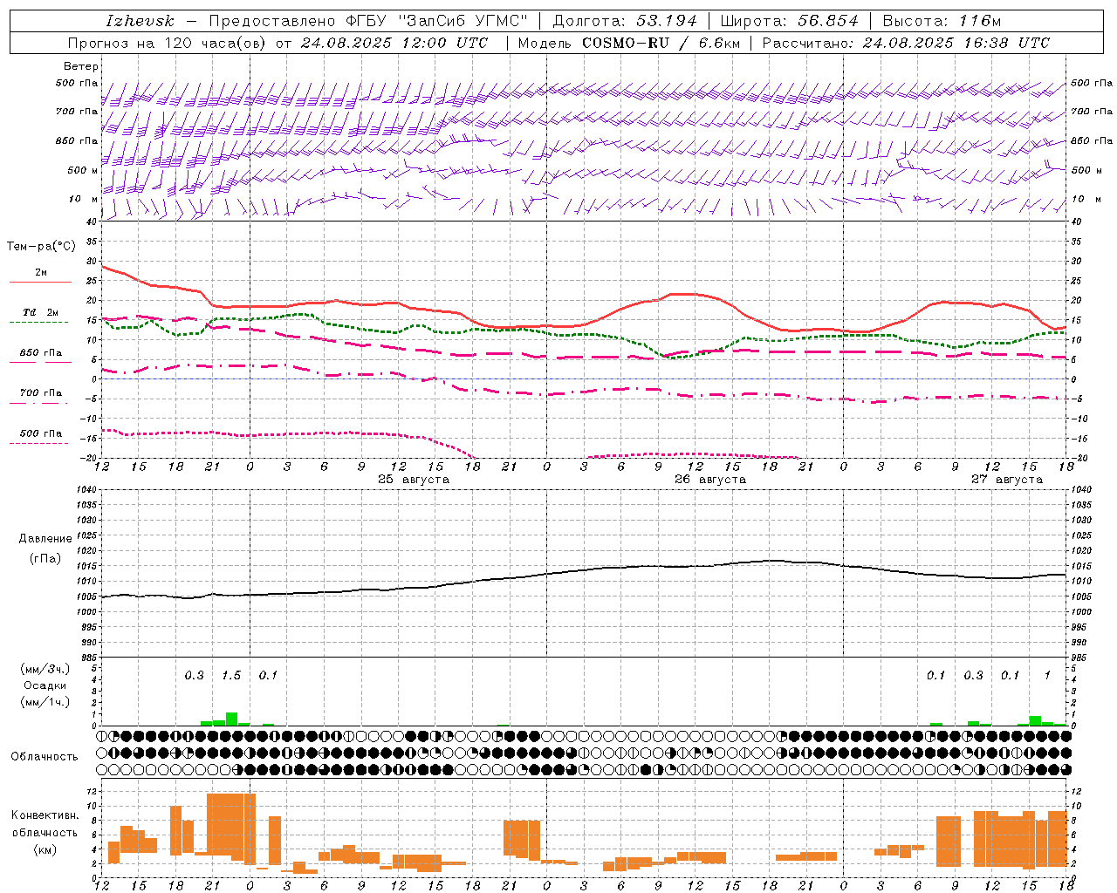Select the 500 м label on wind panel's right axis

pyautogui.click(x=1086, y=170)
